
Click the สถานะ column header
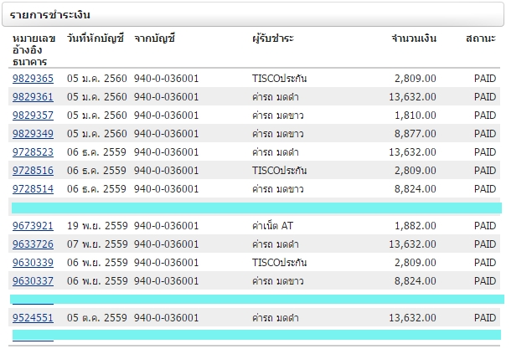481,38
